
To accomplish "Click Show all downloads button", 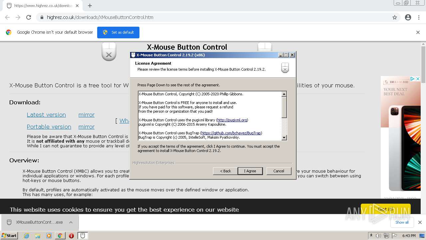I will 402,222.
